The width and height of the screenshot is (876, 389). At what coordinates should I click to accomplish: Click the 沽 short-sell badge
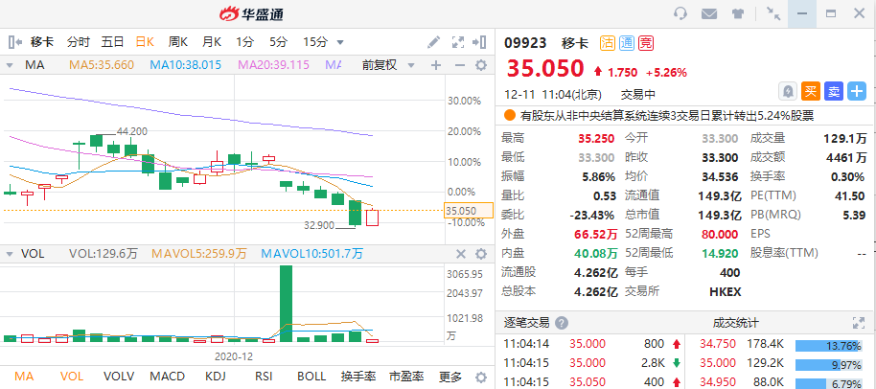click(x=608, y=43)
